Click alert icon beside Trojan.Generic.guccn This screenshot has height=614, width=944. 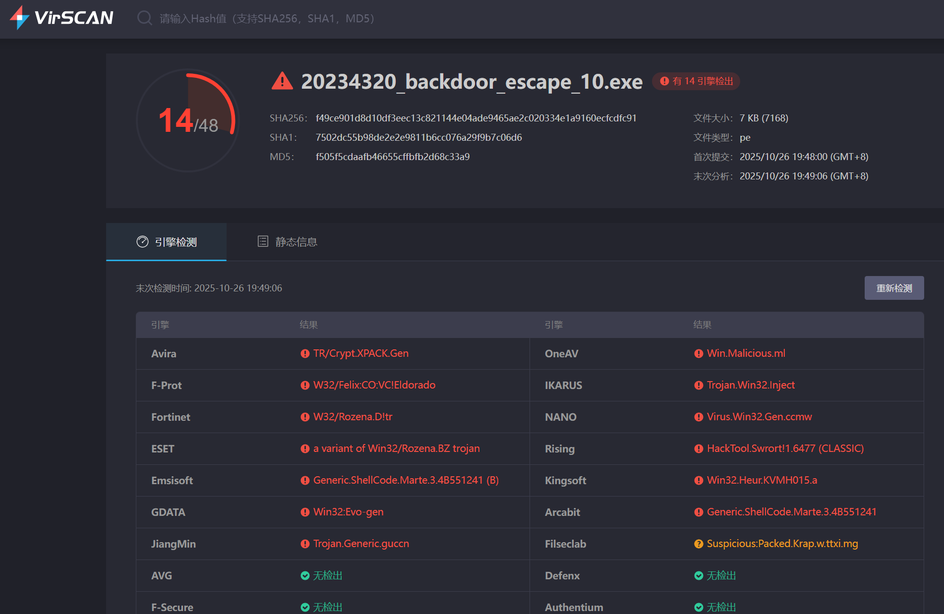point(305,544)
